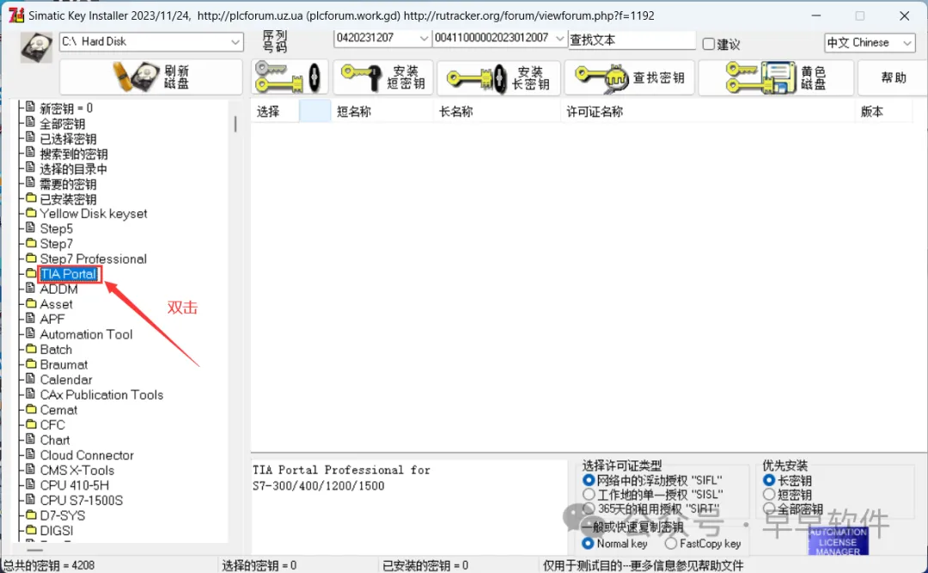
Task: Open 已安装密钥 folder in tree
Action: pyautogui.click(x=68, y=199)
